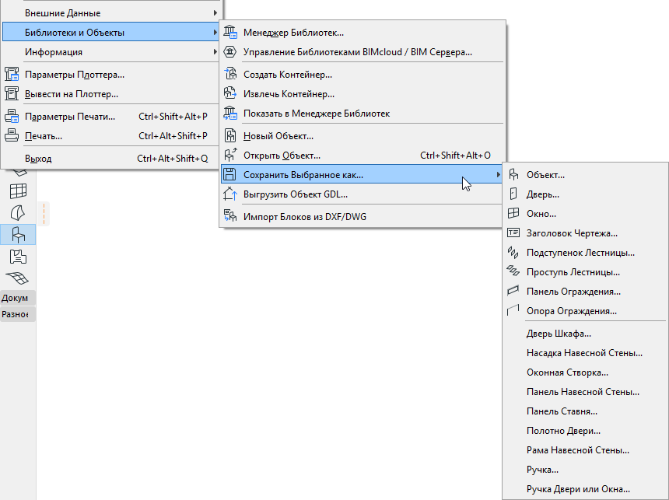Save selection as Рама Навесной Стены...
669x500 pixels.
[585, 450]
